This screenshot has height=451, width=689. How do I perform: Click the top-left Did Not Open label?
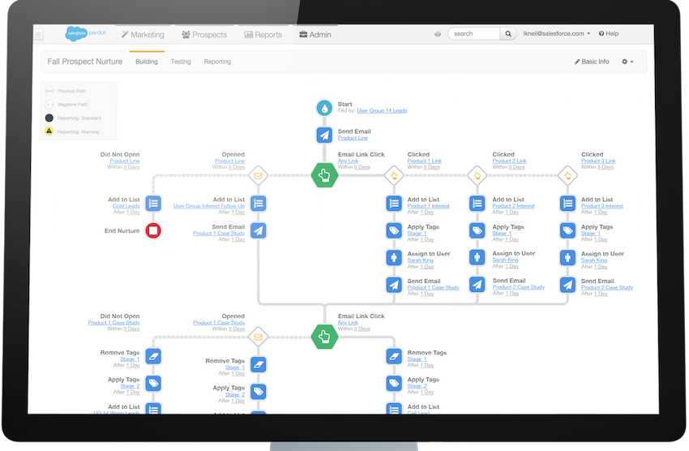click(x=120, y=155)
